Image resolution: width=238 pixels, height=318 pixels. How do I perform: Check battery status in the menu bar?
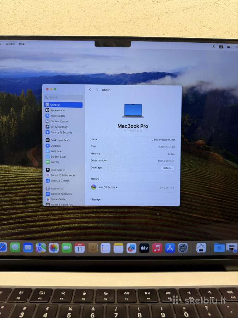tap(229, 47)
